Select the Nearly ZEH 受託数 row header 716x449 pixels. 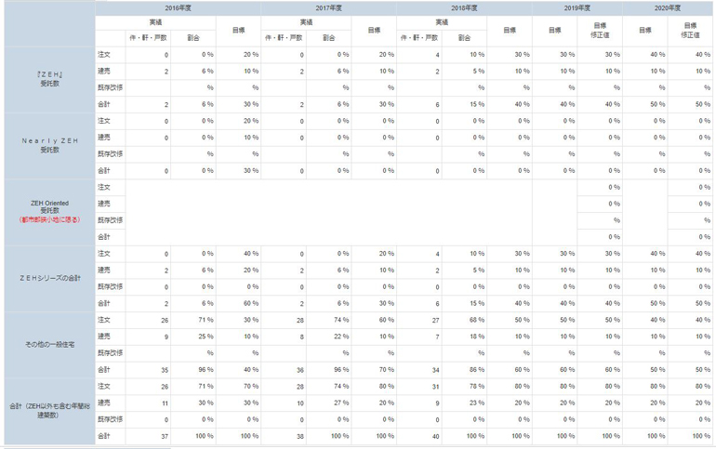click(50, 146)
